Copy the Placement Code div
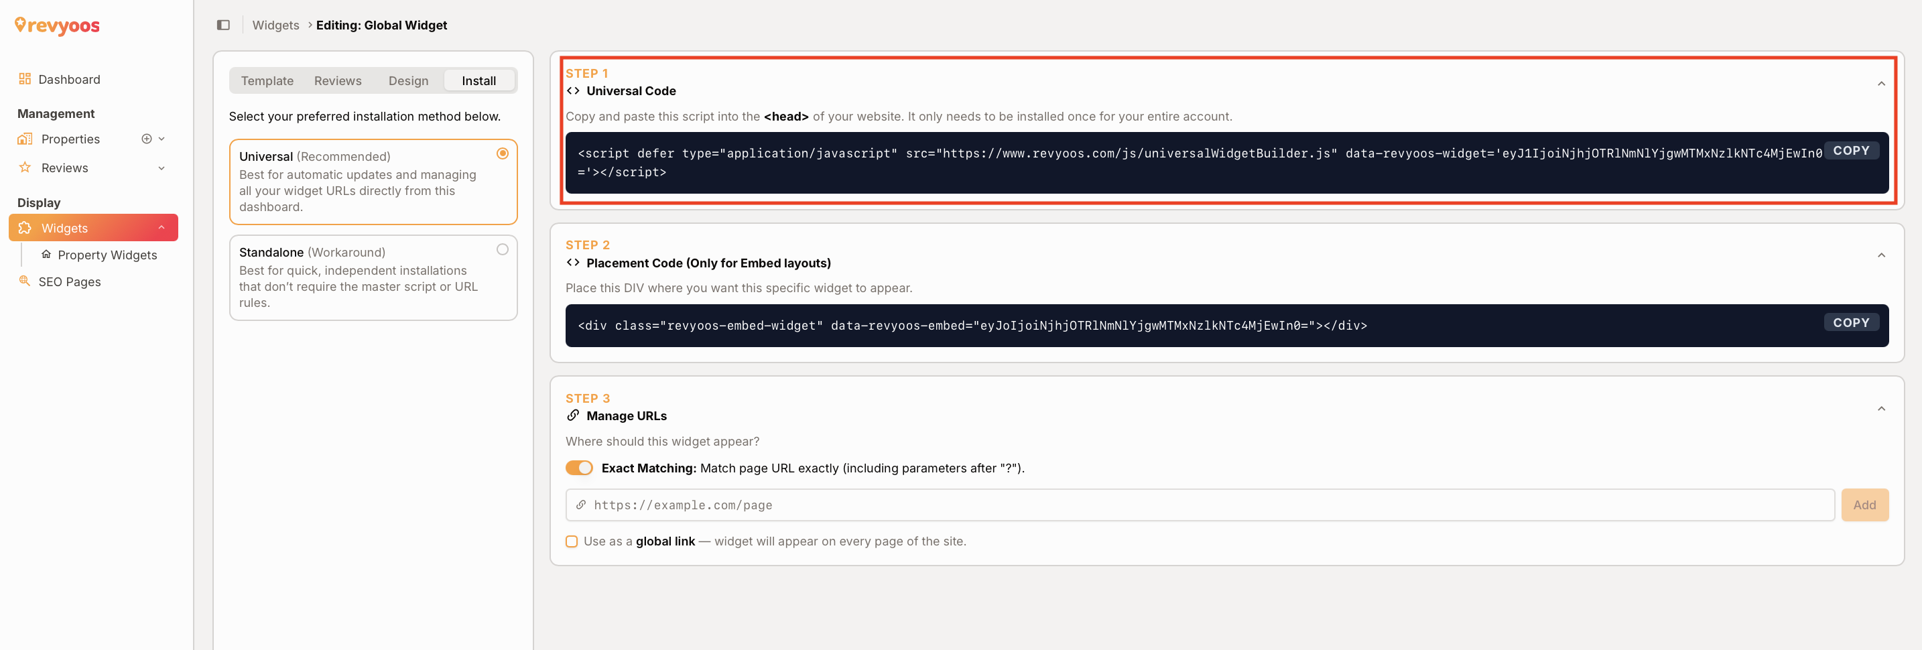1922x650 pixels. [1851, 322]
